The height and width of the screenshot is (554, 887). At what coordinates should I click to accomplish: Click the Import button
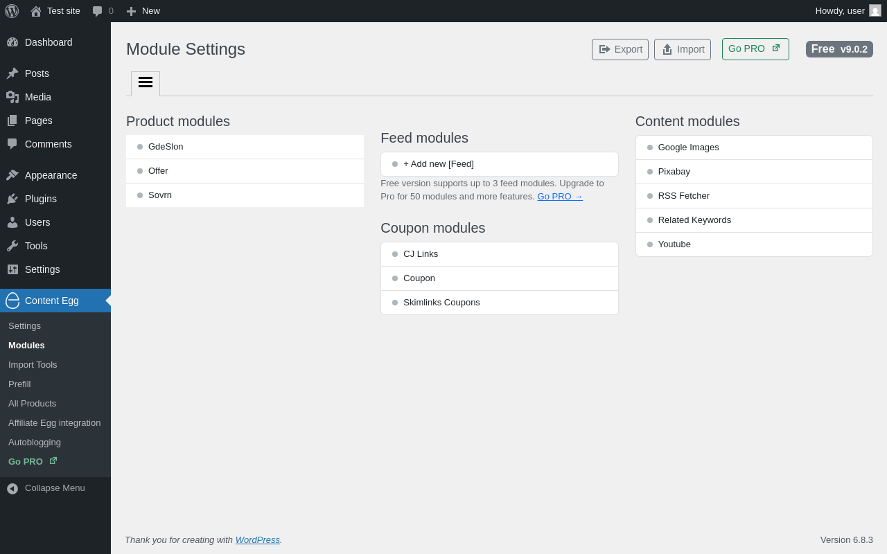[683, 49]
